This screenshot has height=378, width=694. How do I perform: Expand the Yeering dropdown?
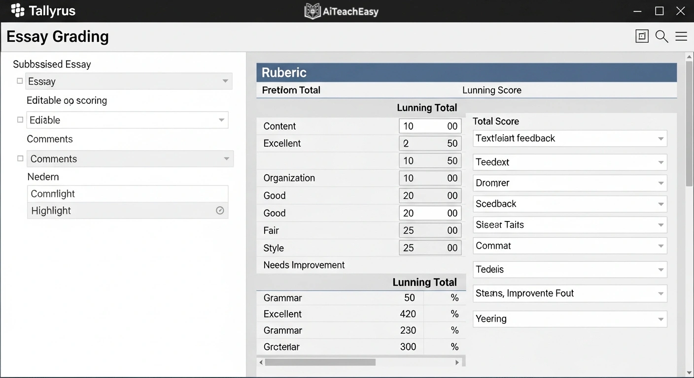[661, 319]
